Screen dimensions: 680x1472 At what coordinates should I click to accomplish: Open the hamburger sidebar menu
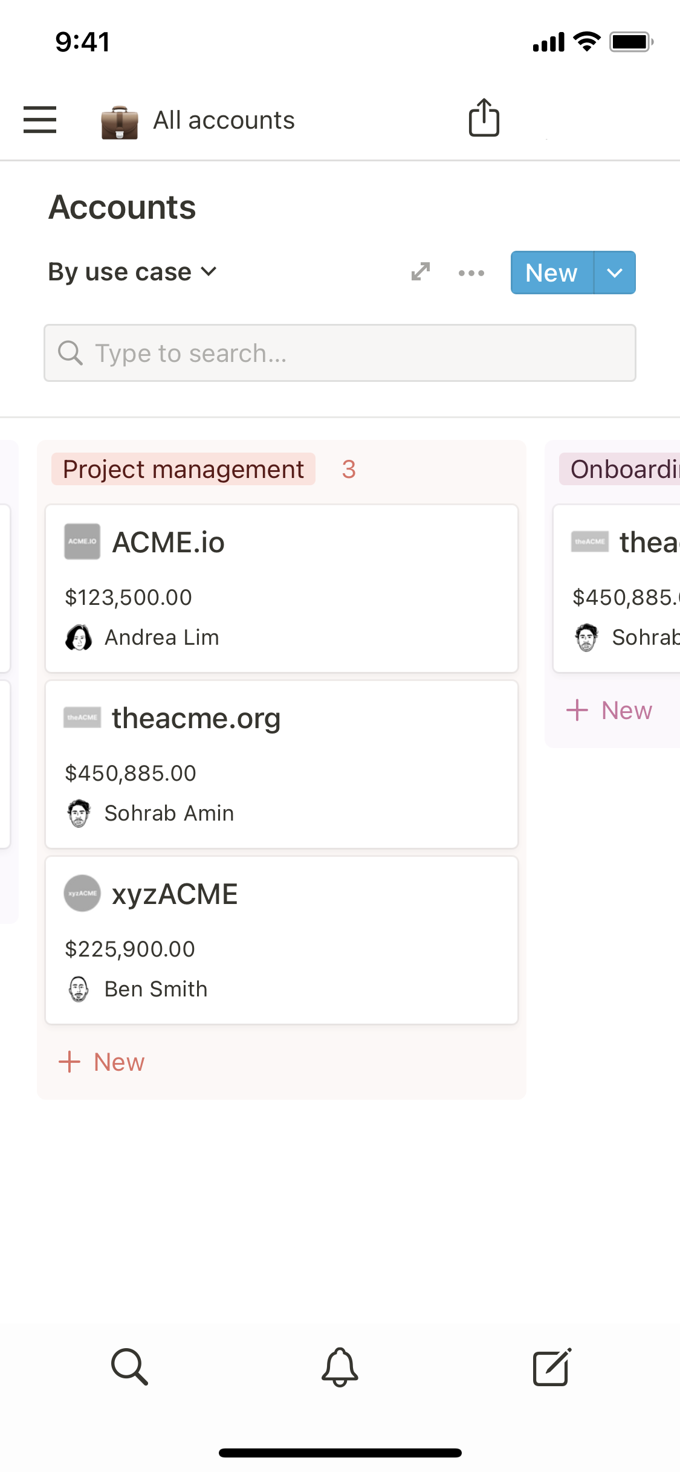(40, 120)
